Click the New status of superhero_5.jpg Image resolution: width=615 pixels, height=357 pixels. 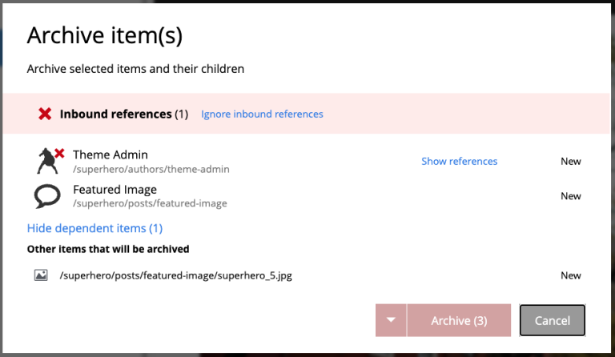[x=571, y=275]
